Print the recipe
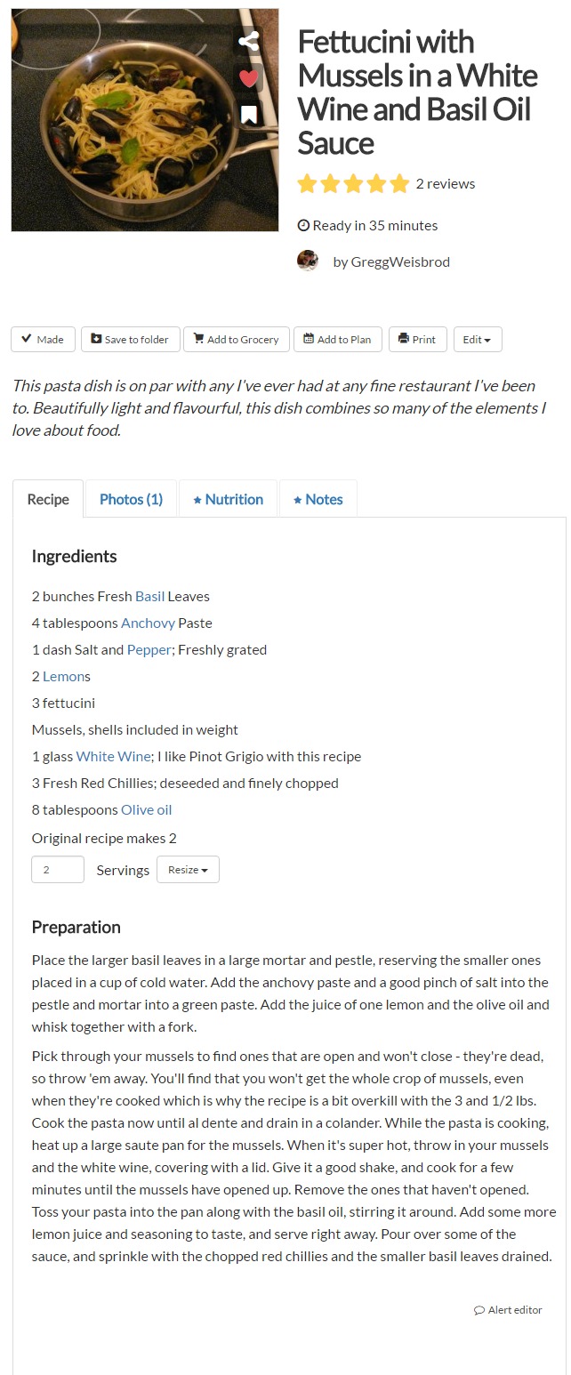The width and height of the screenshot is (571, 1375). click(x=417, y=340)
